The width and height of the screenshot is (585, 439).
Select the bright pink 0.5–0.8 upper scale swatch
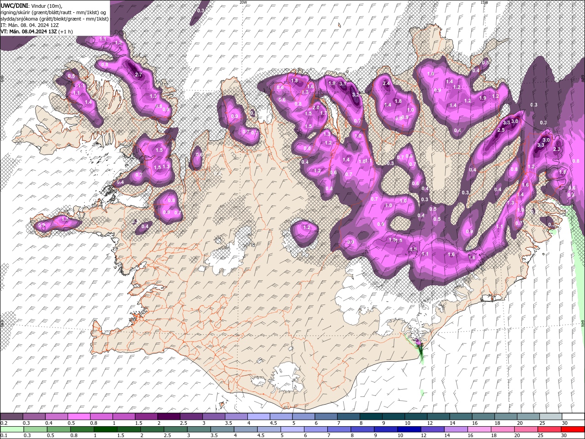pyautogui.click(x=79, y=416)
